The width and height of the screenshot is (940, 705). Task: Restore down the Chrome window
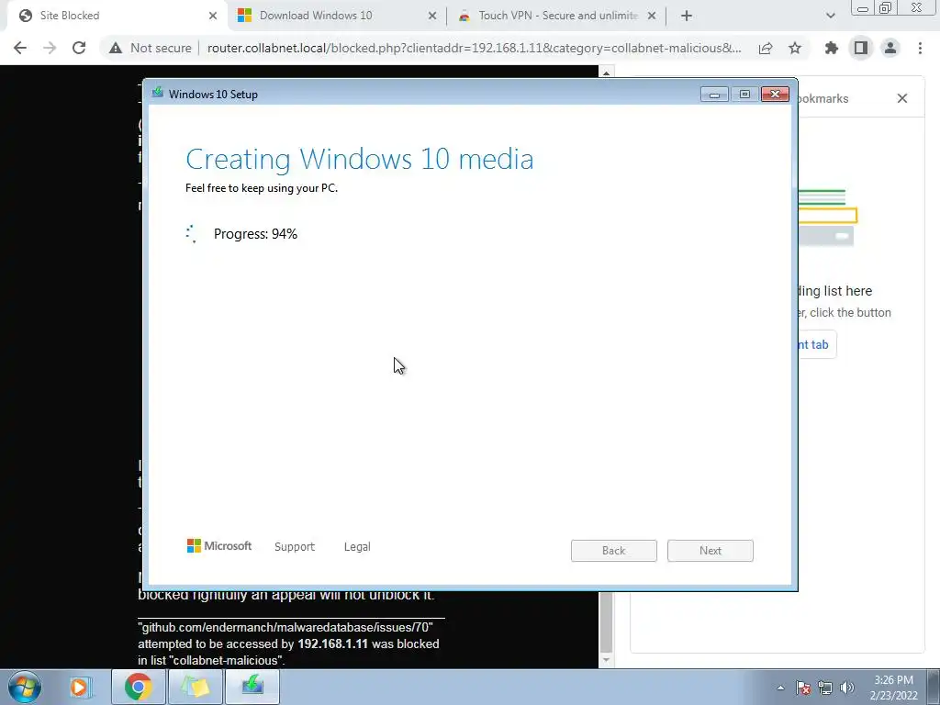[x=886, y=8]
